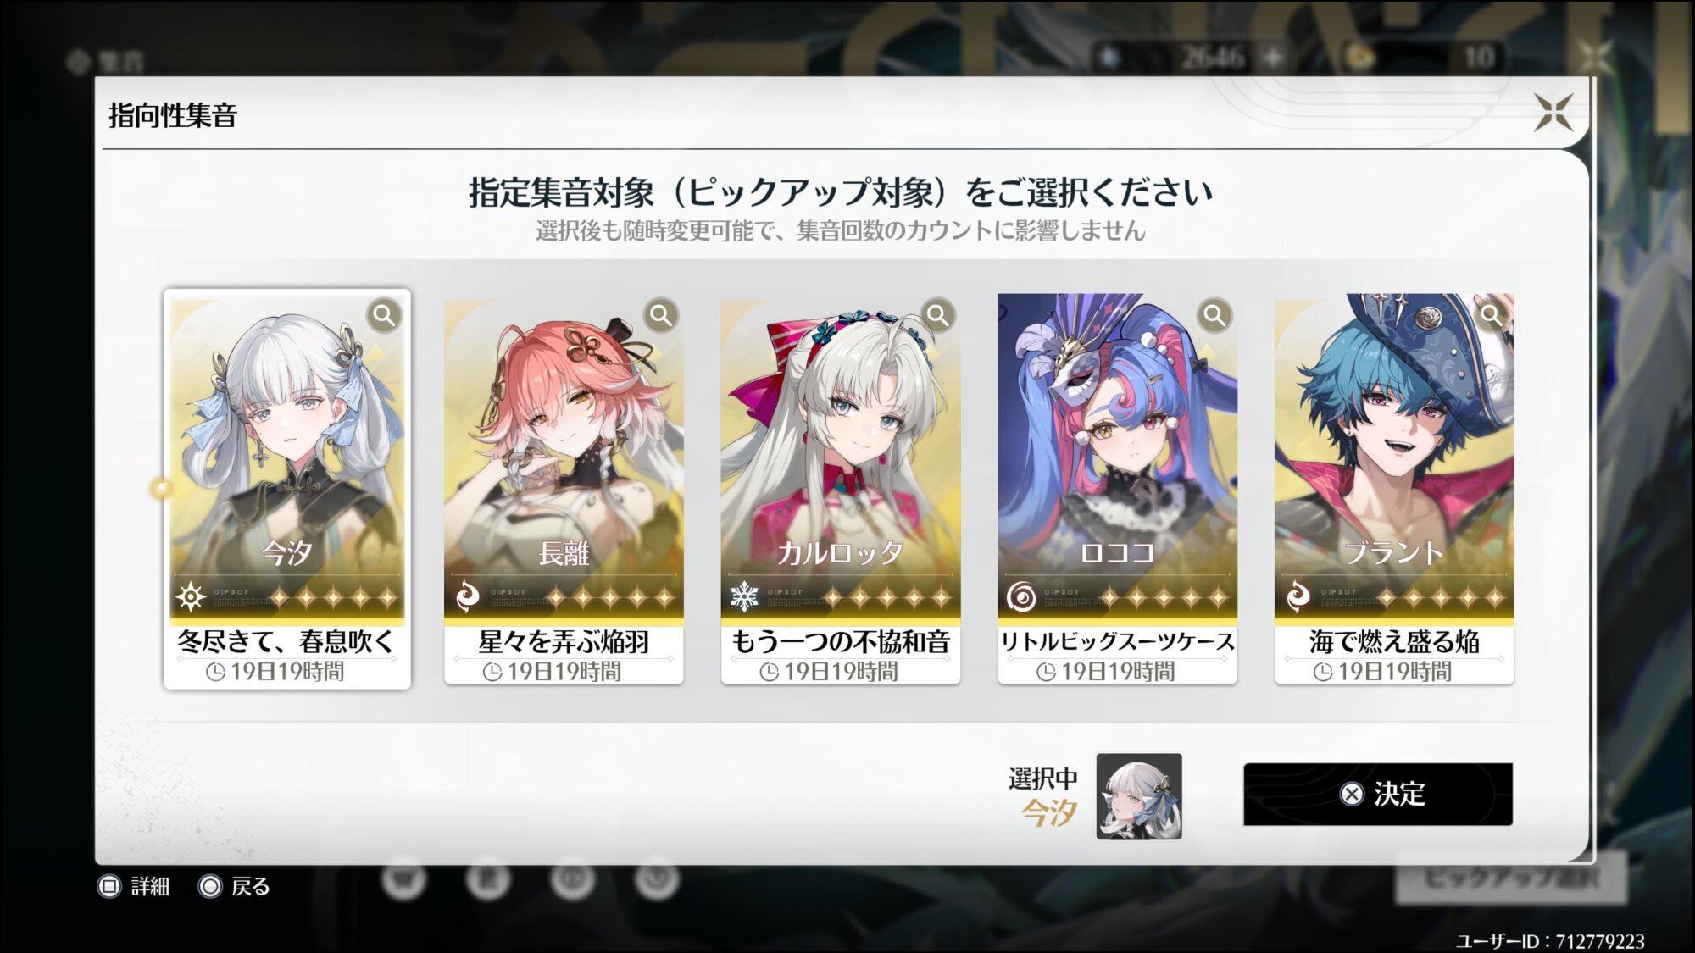This screenshot has height=953, width=1695.
Task: Open magnifier details on 長離 card
Action: coord(661,316)
